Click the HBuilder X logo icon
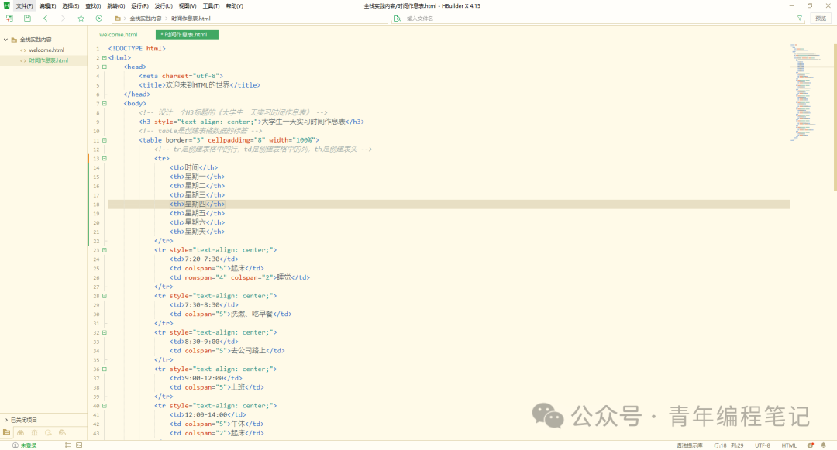This screenshot has width=837, height=450. click(x=7, y=5)
